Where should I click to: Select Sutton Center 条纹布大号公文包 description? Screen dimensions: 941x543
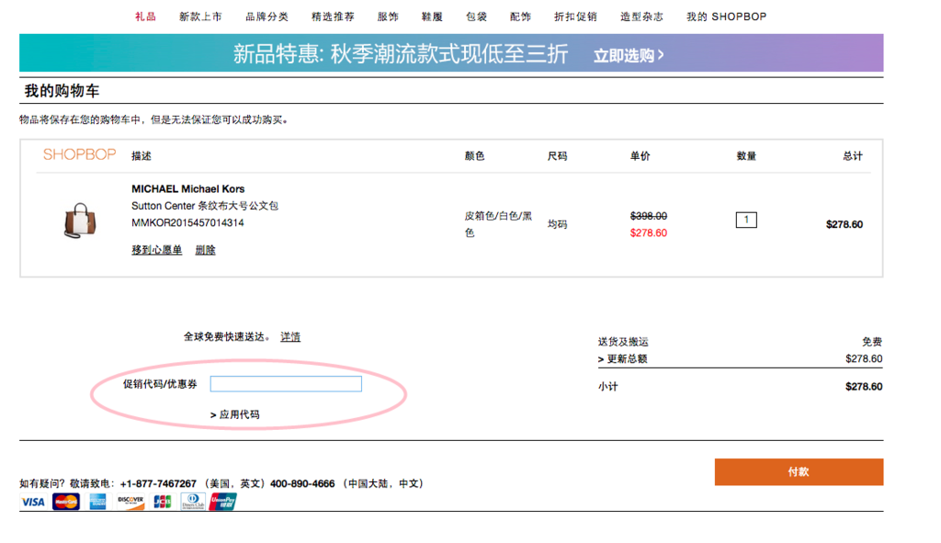point(205,206)
